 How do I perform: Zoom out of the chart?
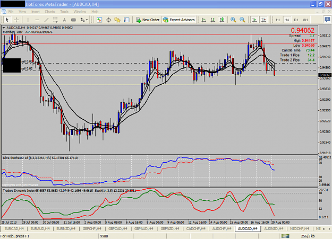(x=242, y=20)
